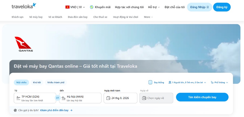Tick the Bay thẳng checkbox
The height and width of the screenshot is (117, 244).
[150, 82]
